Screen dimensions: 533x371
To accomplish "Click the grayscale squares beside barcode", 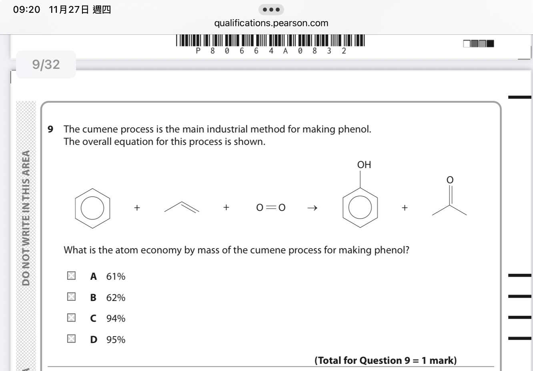I will point(479,44).
